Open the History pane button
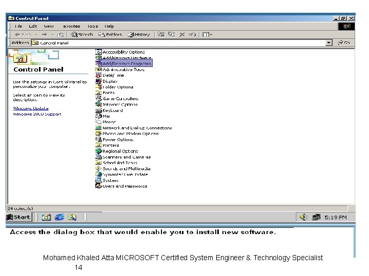369x276 pixels. [138, 35]
